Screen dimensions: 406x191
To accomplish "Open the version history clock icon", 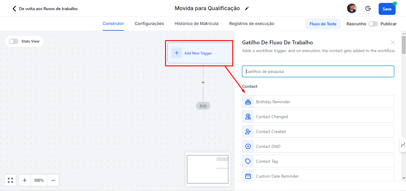I will coord(368,9).
